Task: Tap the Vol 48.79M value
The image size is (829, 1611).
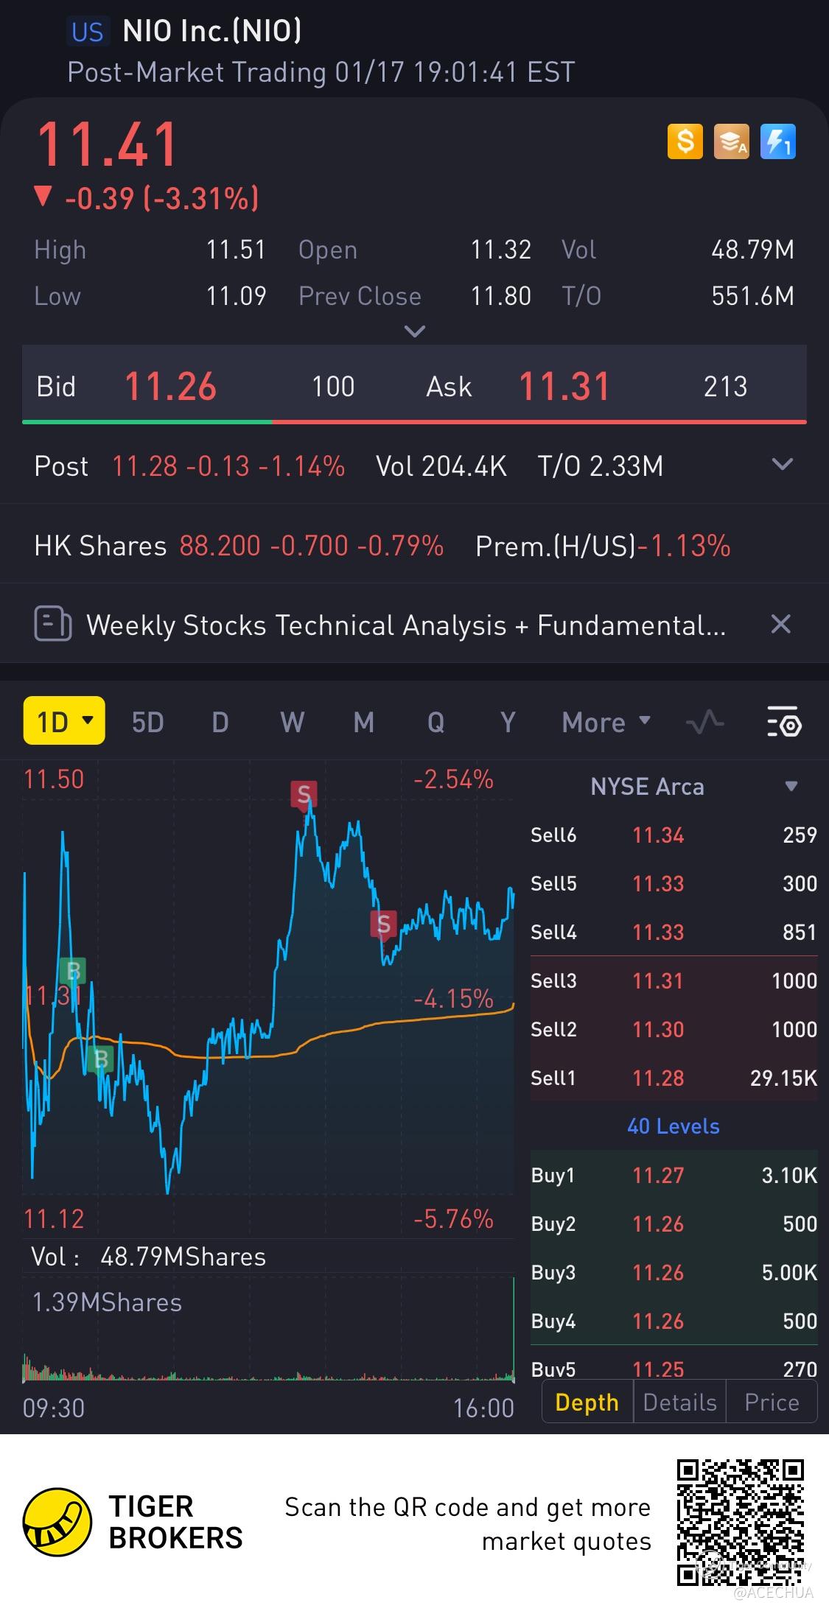Action: 752,250
